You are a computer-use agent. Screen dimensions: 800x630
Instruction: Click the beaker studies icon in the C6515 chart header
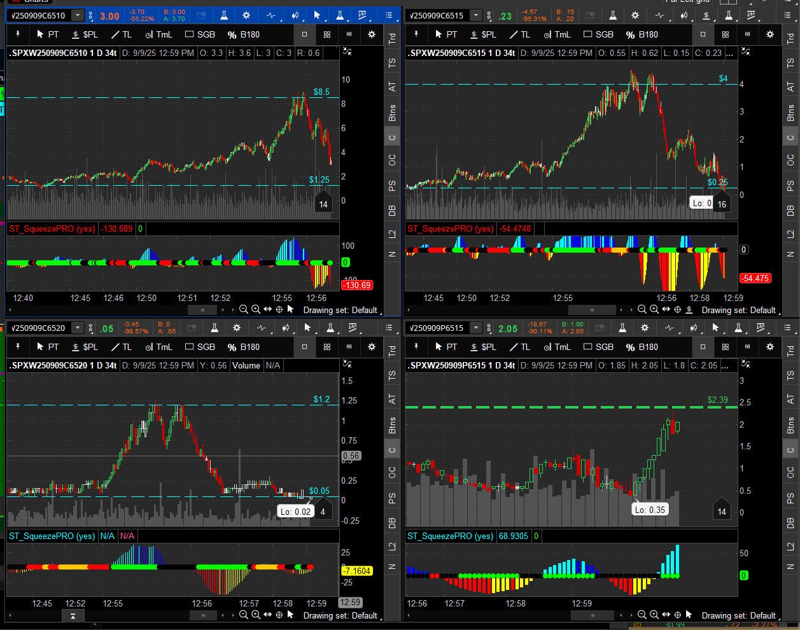613,15
